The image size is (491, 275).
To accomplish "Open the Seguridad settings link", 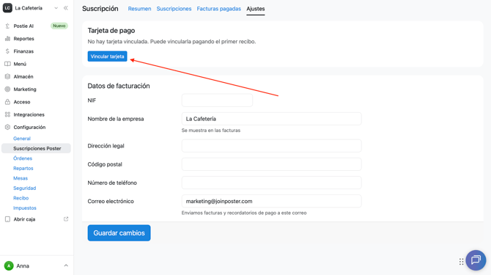I will (24, 188).
